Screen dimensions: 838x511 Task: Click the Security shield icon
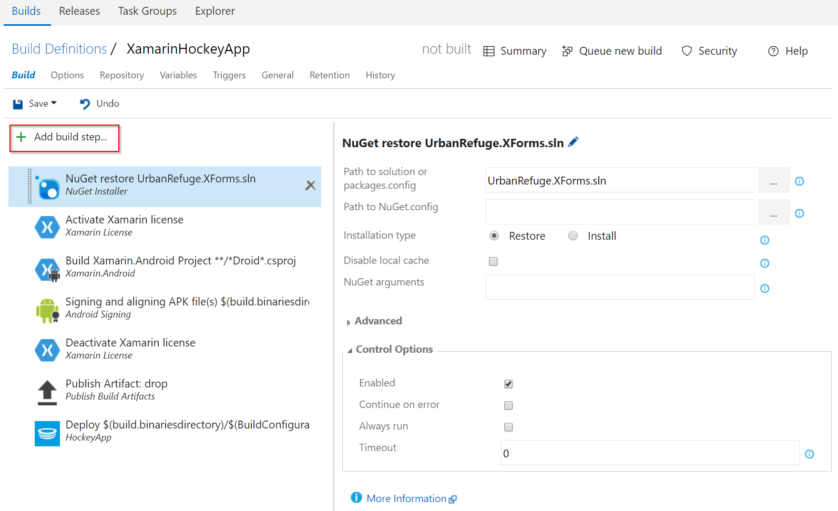(687, 51)
